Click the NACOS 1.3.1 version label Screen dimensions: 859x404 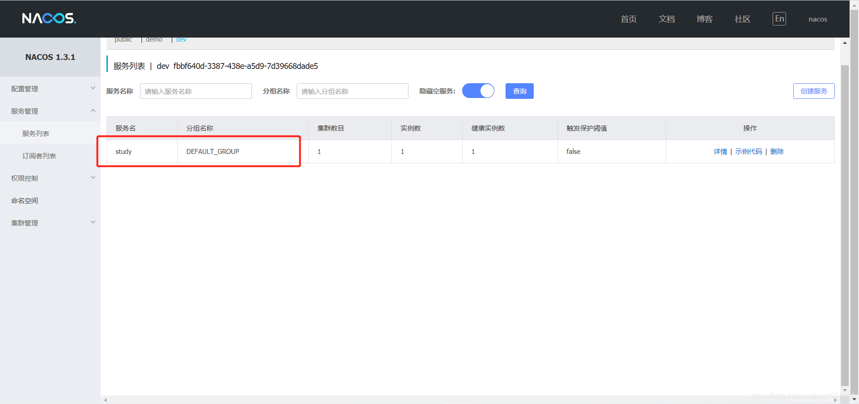(x=50, y=57)
